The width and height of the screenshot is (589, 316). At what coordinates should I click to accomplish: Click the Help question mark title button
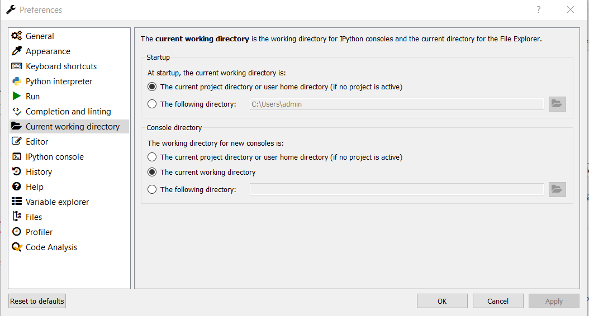[539, 10]
